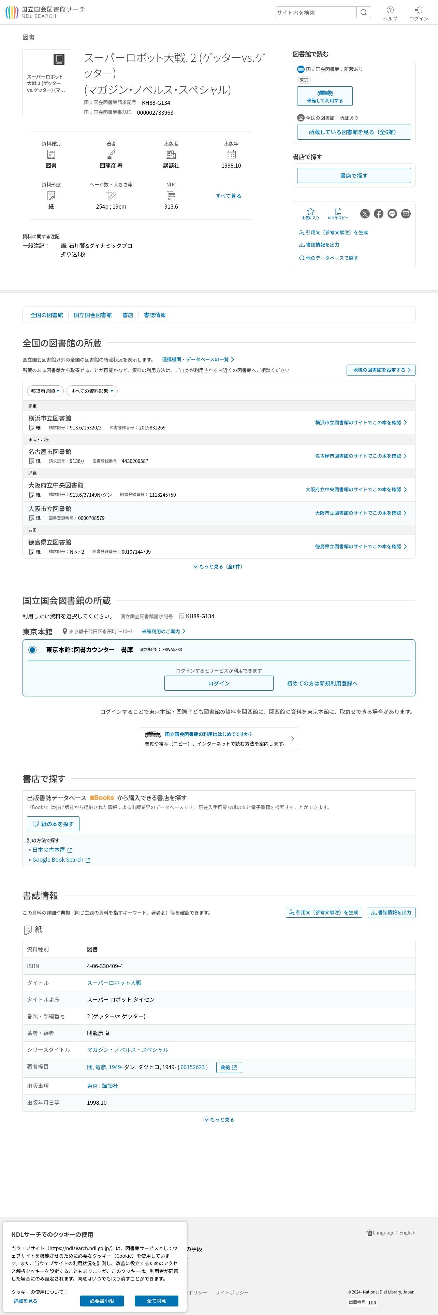
Task: Click the author pen icon
Action: click(111, 154)
